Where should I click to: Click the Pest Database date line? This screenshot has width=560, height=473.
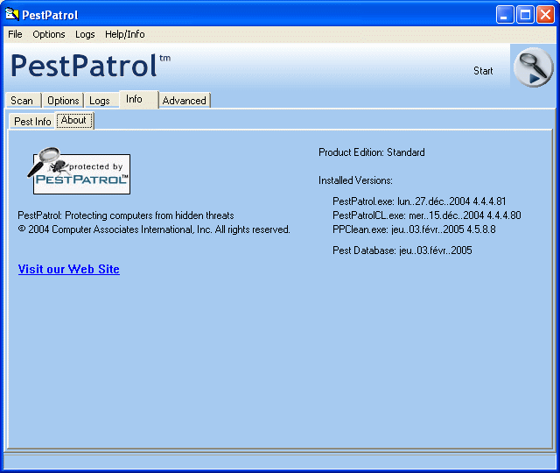point(402,251)
